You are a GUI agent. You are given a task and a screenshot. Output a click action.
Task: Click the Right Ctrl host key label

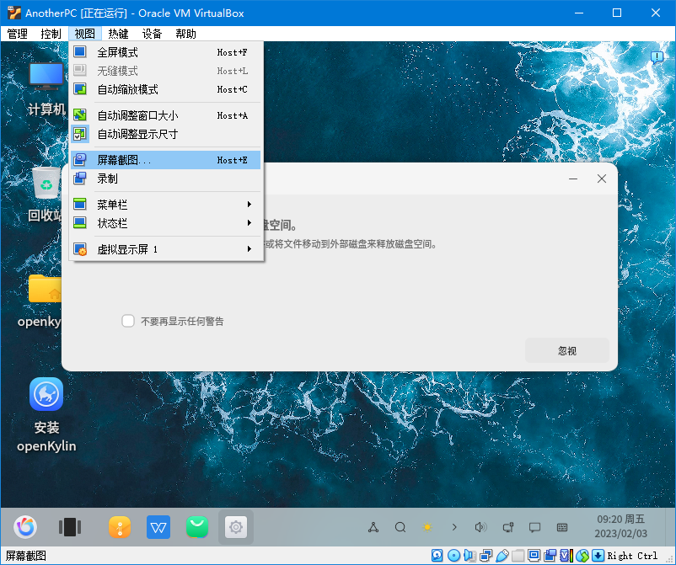[632, 556]
